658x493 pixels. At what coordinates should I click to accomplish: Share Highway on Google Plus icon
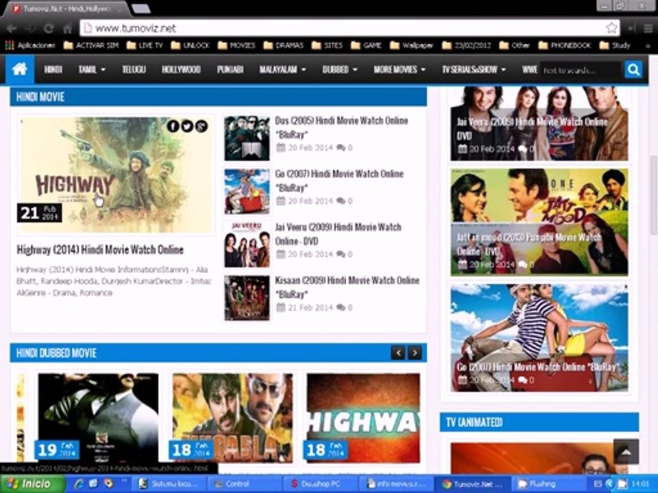(202, 126)
